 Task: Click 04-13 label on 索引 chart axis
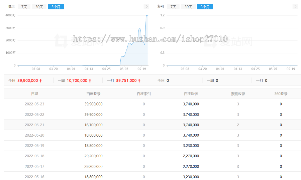[x=238, y=69]
